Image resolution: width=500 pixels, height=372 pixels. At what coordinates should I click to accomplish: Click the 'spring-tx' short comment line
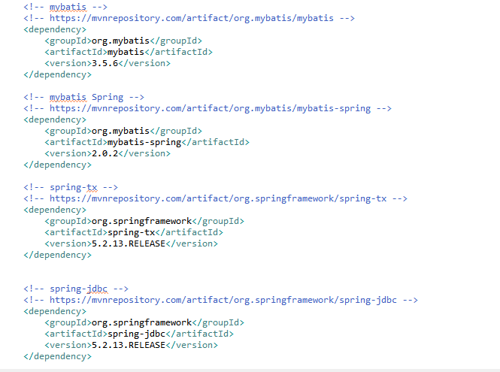71,187
